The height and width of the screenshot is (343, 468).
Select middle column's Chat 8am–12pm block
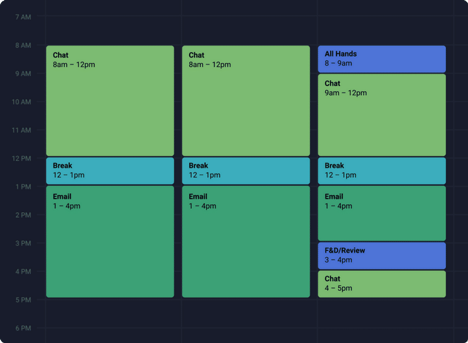point(246,101)
